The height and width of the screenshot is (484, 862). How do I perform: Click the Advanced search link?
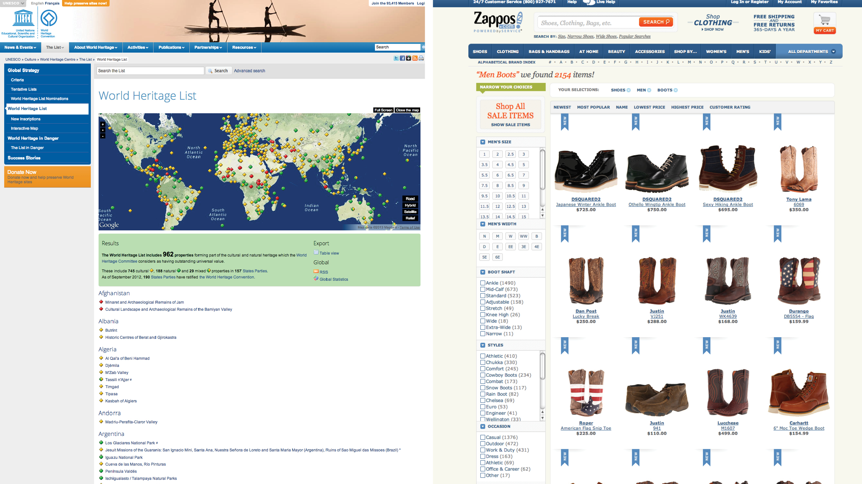click(249, 71)
